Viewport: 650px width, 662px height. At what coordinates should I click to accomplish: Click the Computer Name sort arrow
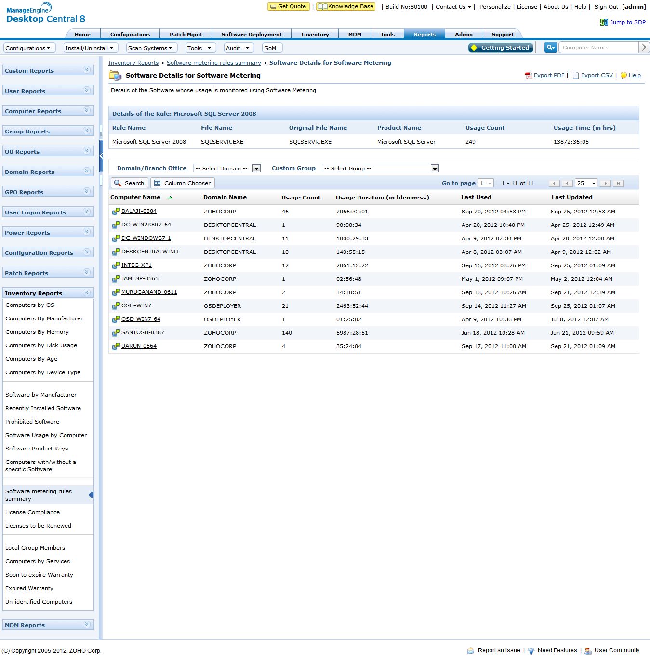170,198
